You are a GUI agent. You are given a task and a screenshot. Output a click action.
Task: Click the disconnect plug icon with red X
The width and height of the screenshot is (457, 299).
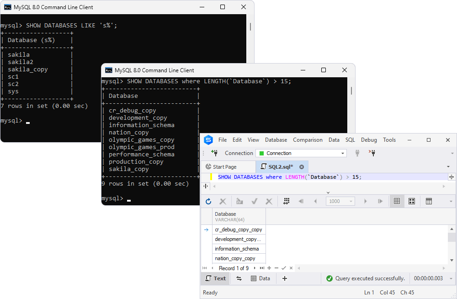pos(372,153)
